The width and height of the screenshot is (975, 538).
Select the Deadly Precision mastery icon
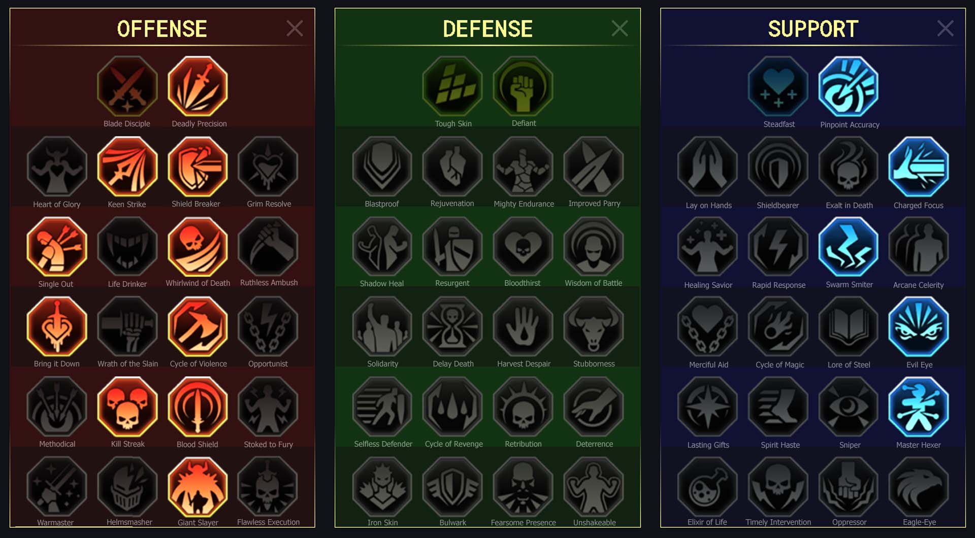pyautogui.click(x=198, y=86)
